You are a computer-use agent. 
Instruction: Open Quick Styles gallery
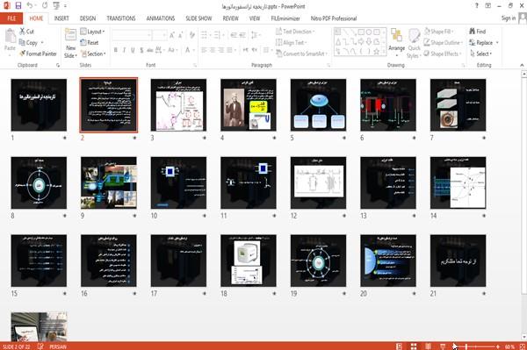pos(414,44)
